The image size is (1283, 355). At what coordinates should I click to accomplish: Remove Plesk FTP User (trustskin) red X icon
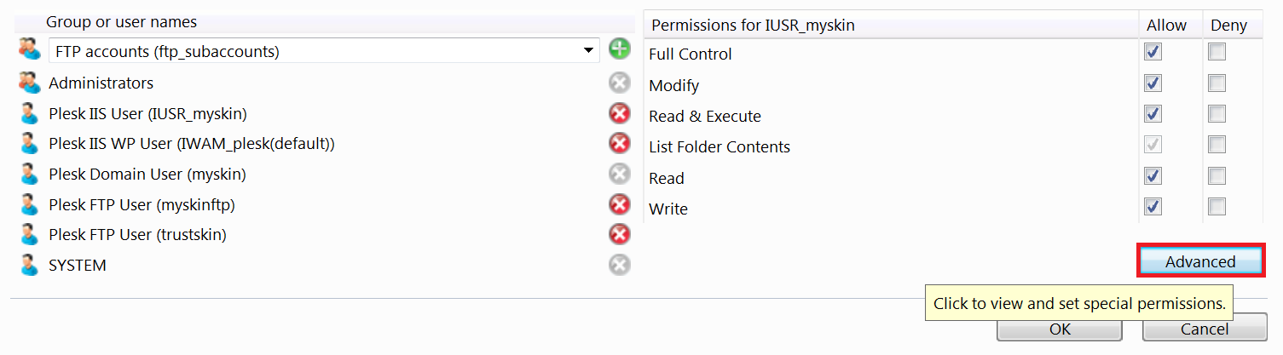pyautogui.click(x=620, y=234)
